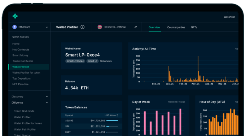Image resolution: width=246 pixels, height=136 pixels.
Task: Switch to the Overview tab
Action: [154, 27]
